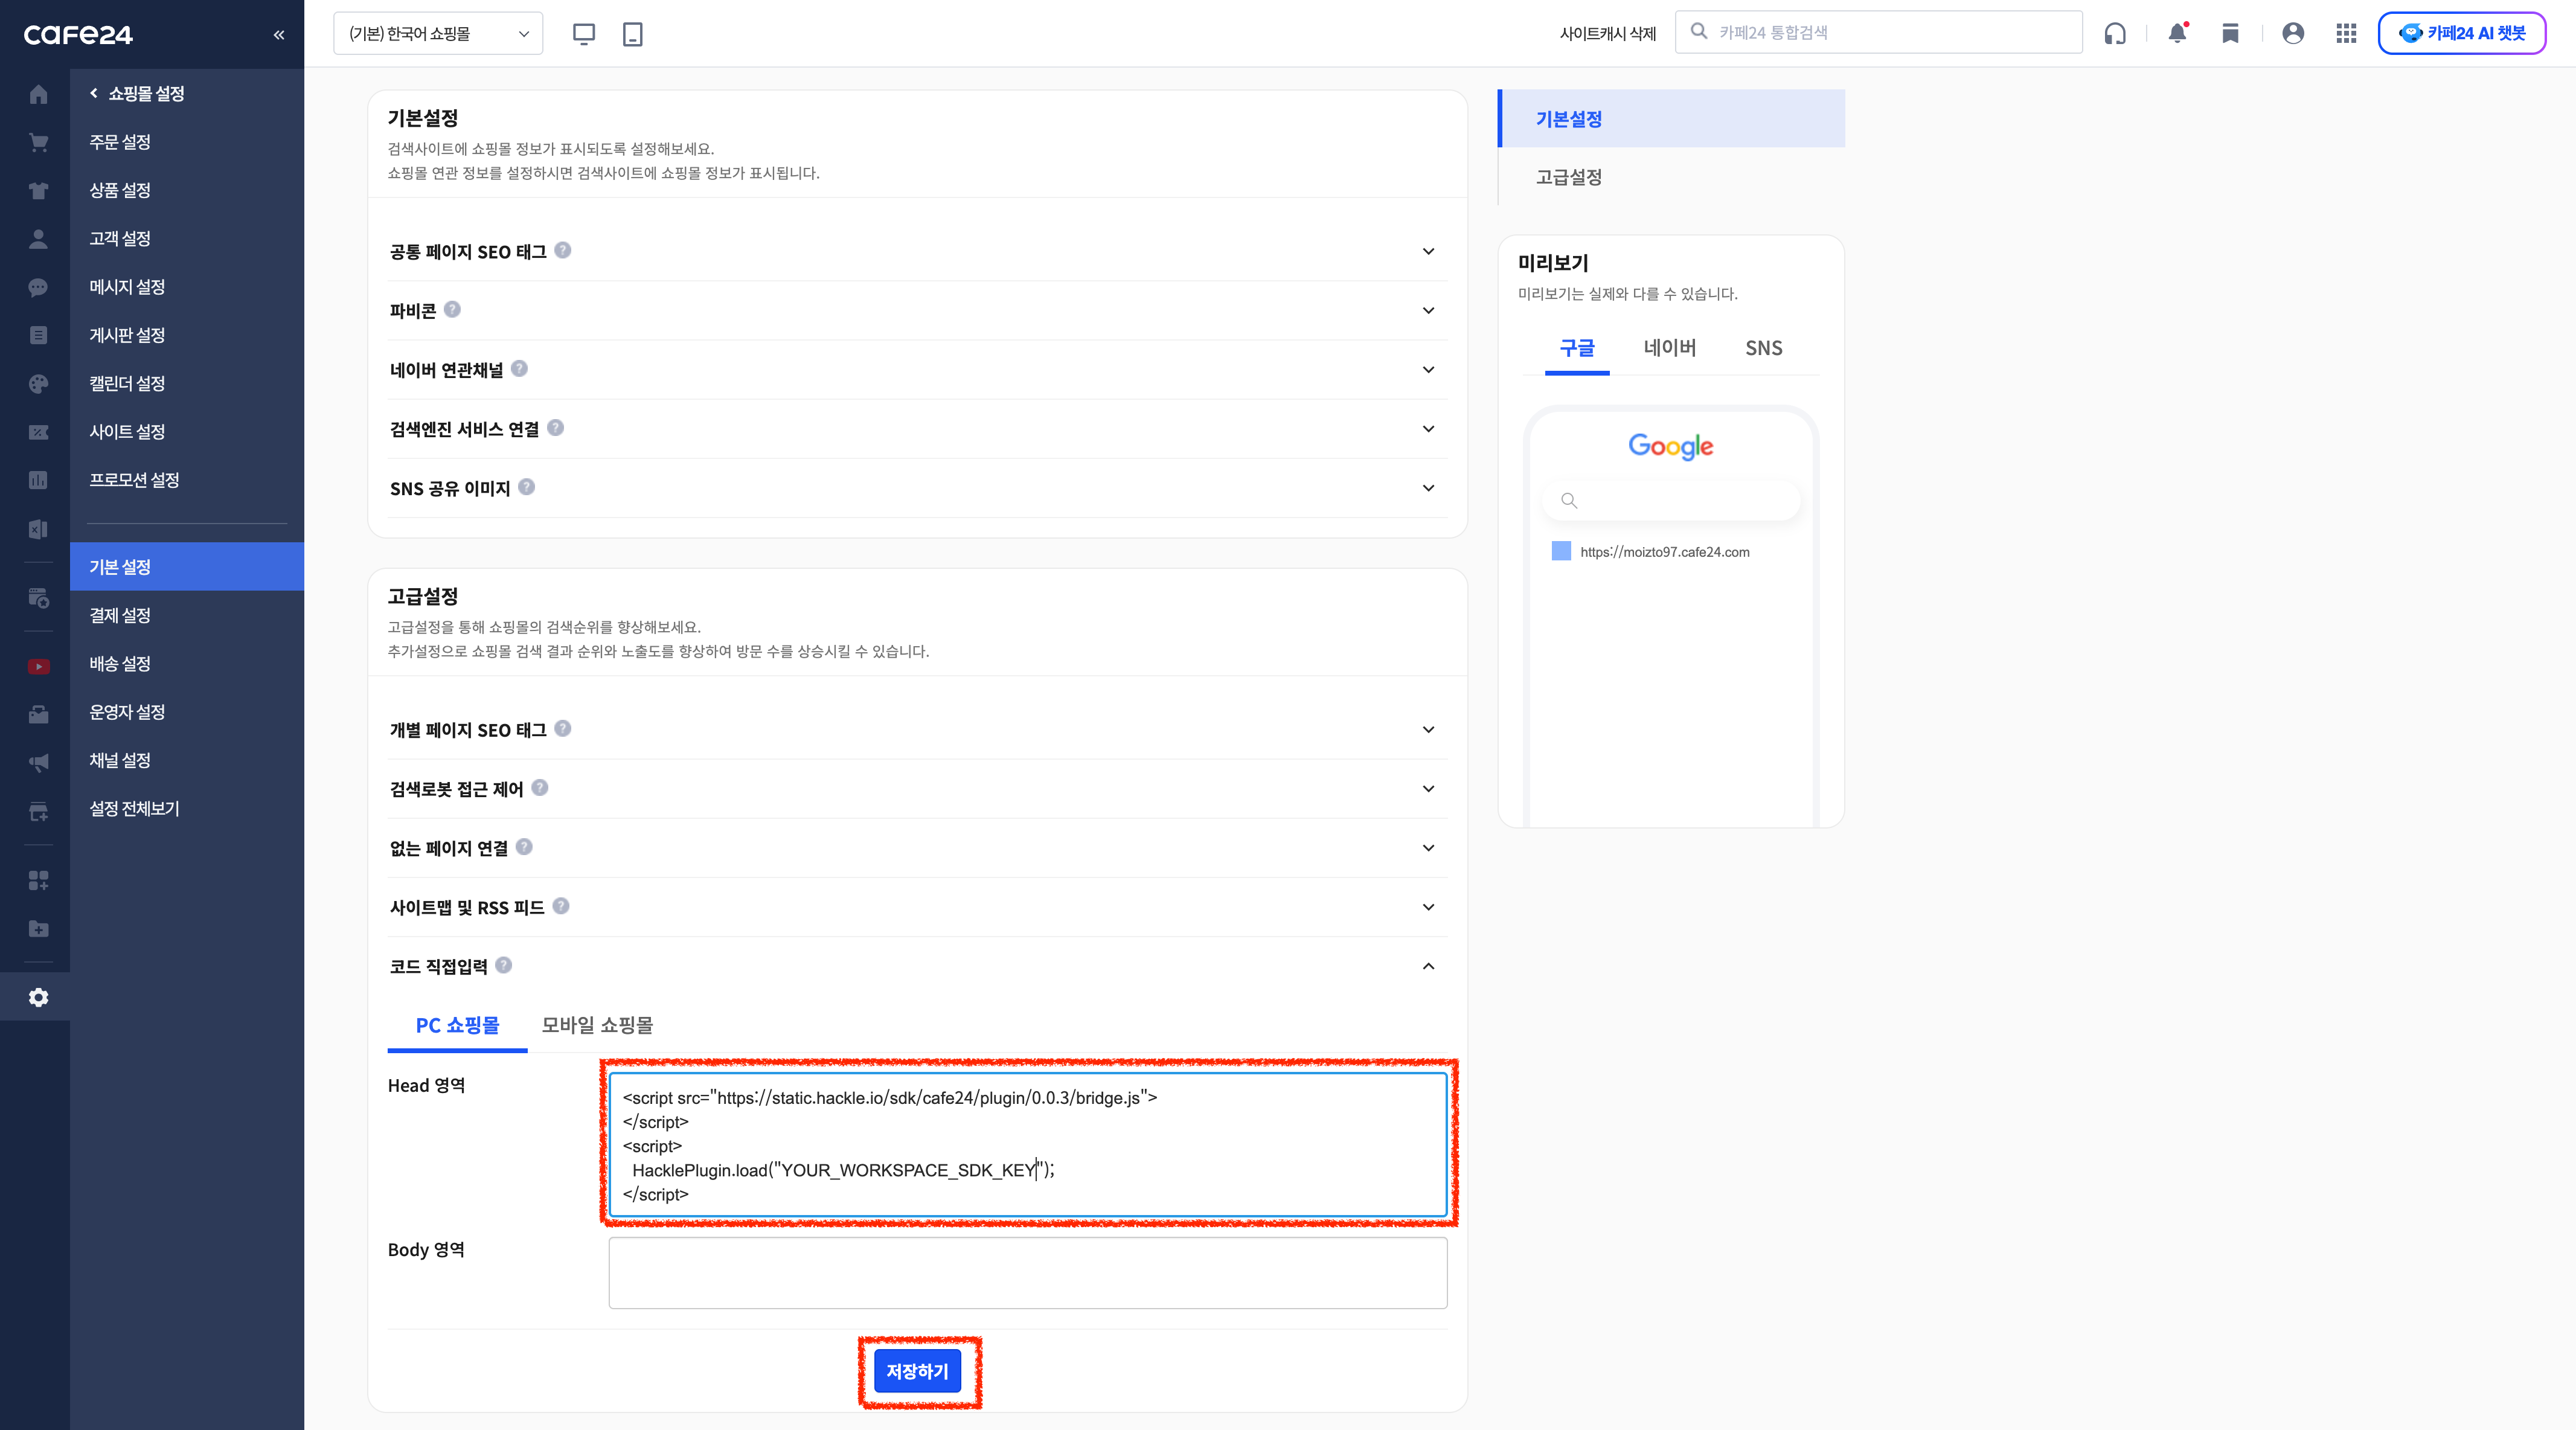Expand the 개별 페이지 SEO 태그 section
The width and height of the screenshot is (2576, 1430).
pos(1428,729)
